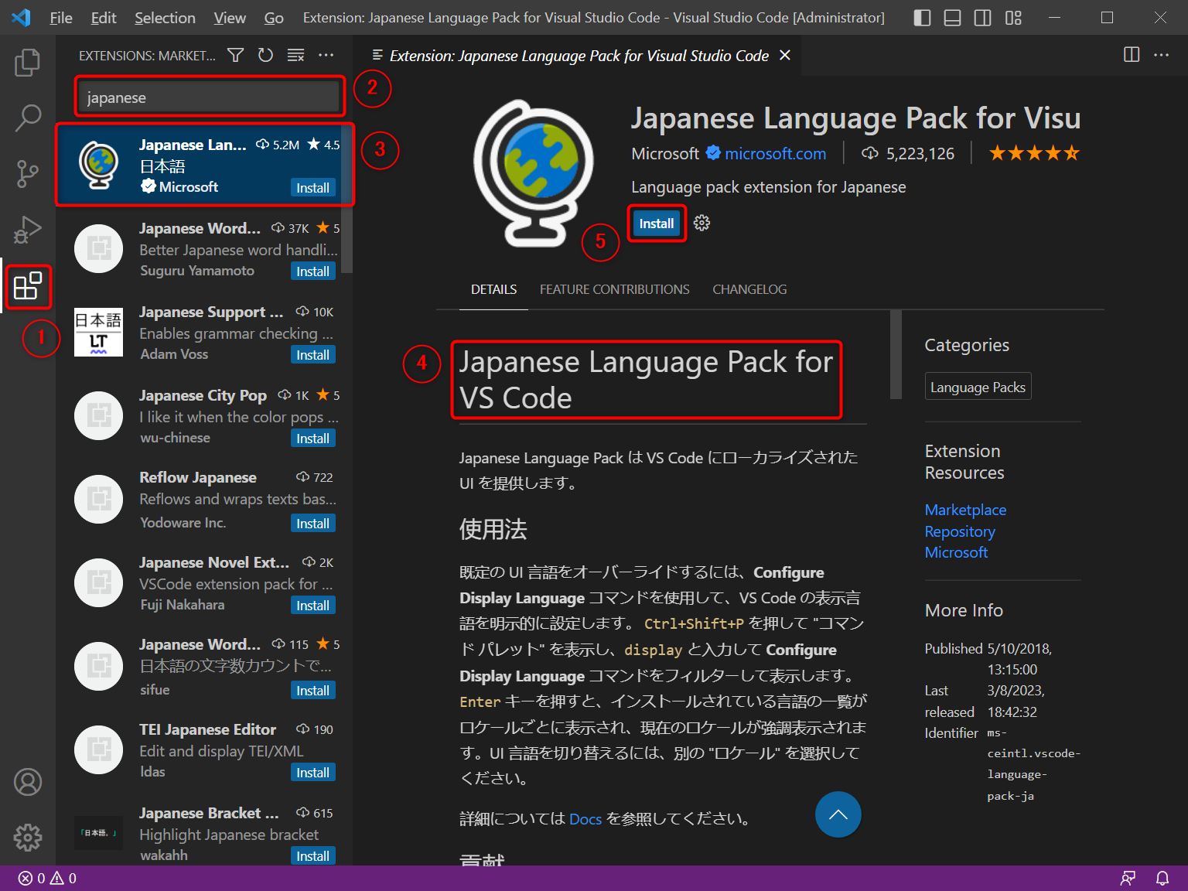Viewport: 1188px width, 891px height.
Task: Switch to the FEATURE CONTRIBUTIONS tab
Action: (615, 289)
